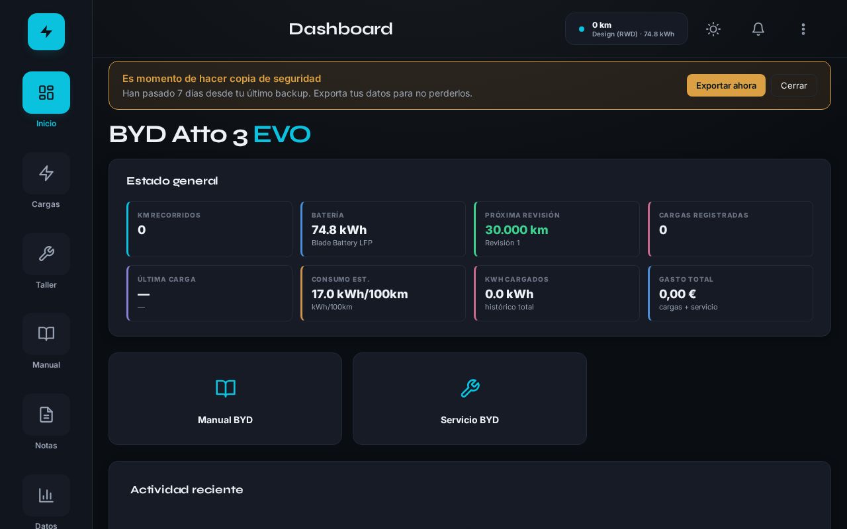Click the lightning bolt app logo
This screenshot has height=529, width=847.
click(x=46, y=32)
